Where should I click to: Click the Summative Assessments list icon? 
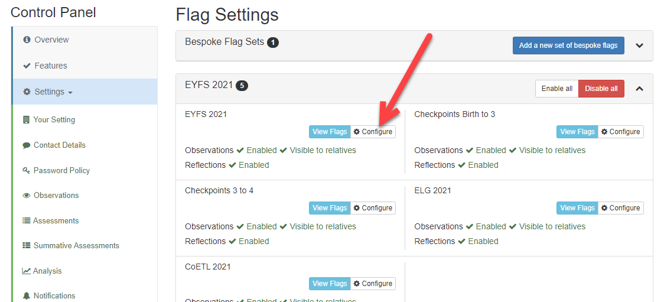pos(26,246)
